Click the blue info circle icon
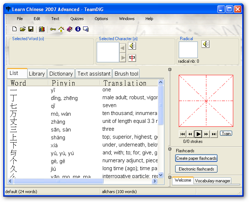249x202 pixels. 78,29
